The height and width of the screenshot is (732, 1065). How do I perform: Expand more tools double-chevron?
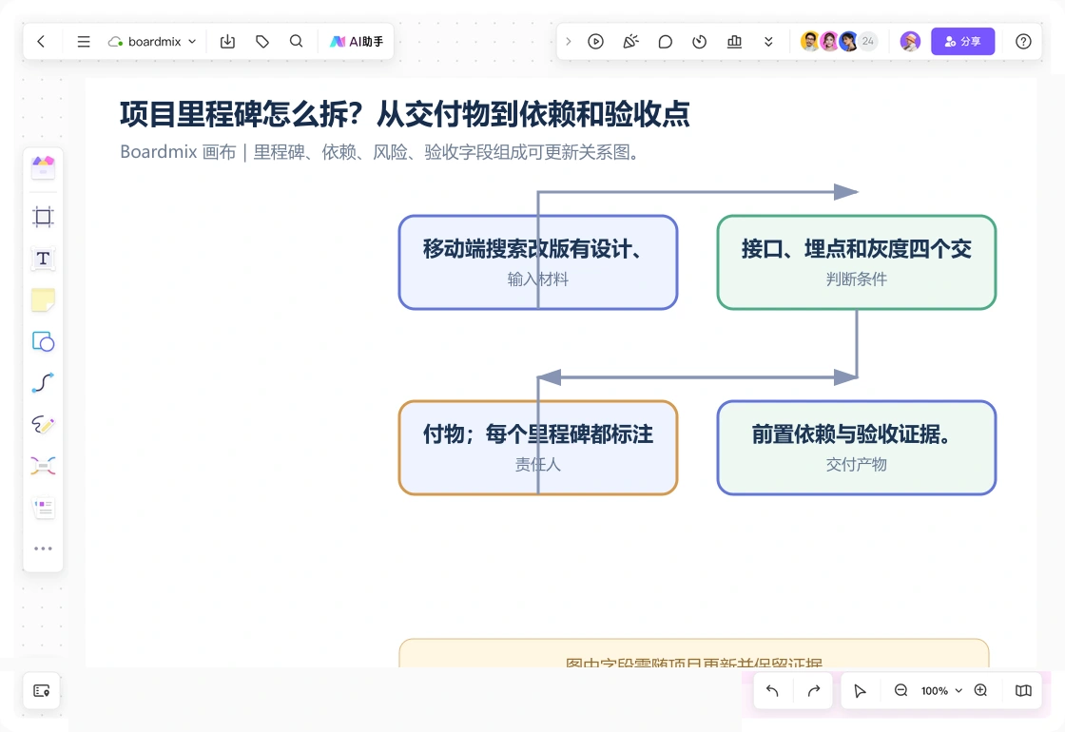pyautogui.click(x=768, y=42)
